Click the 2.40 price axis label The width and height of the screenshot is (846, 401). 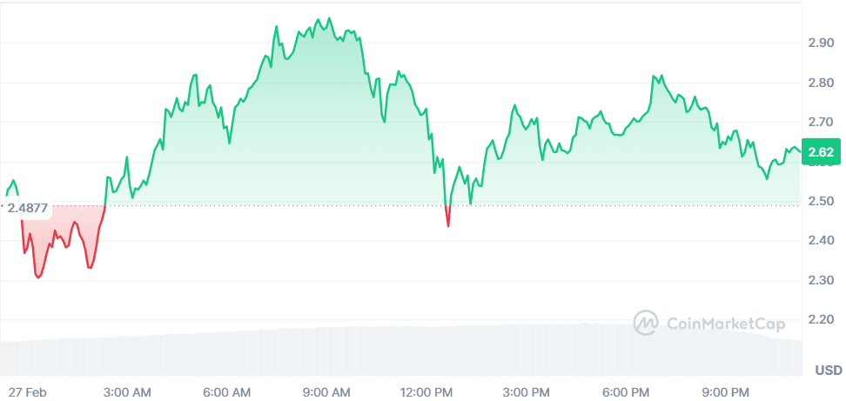[x=820, y=240]
